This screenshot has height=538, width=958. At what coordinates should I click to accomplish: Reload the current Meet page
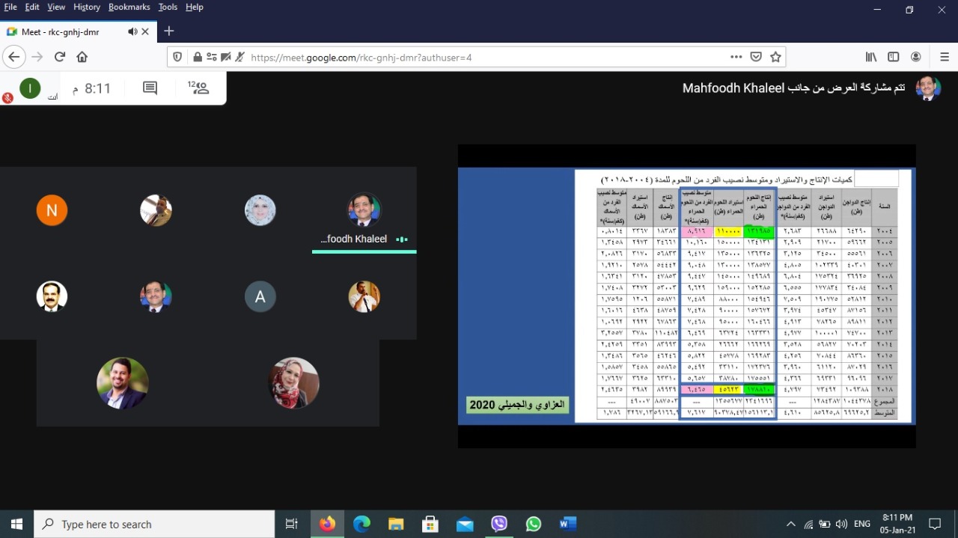pyautogui.click(x=60, y=57)
